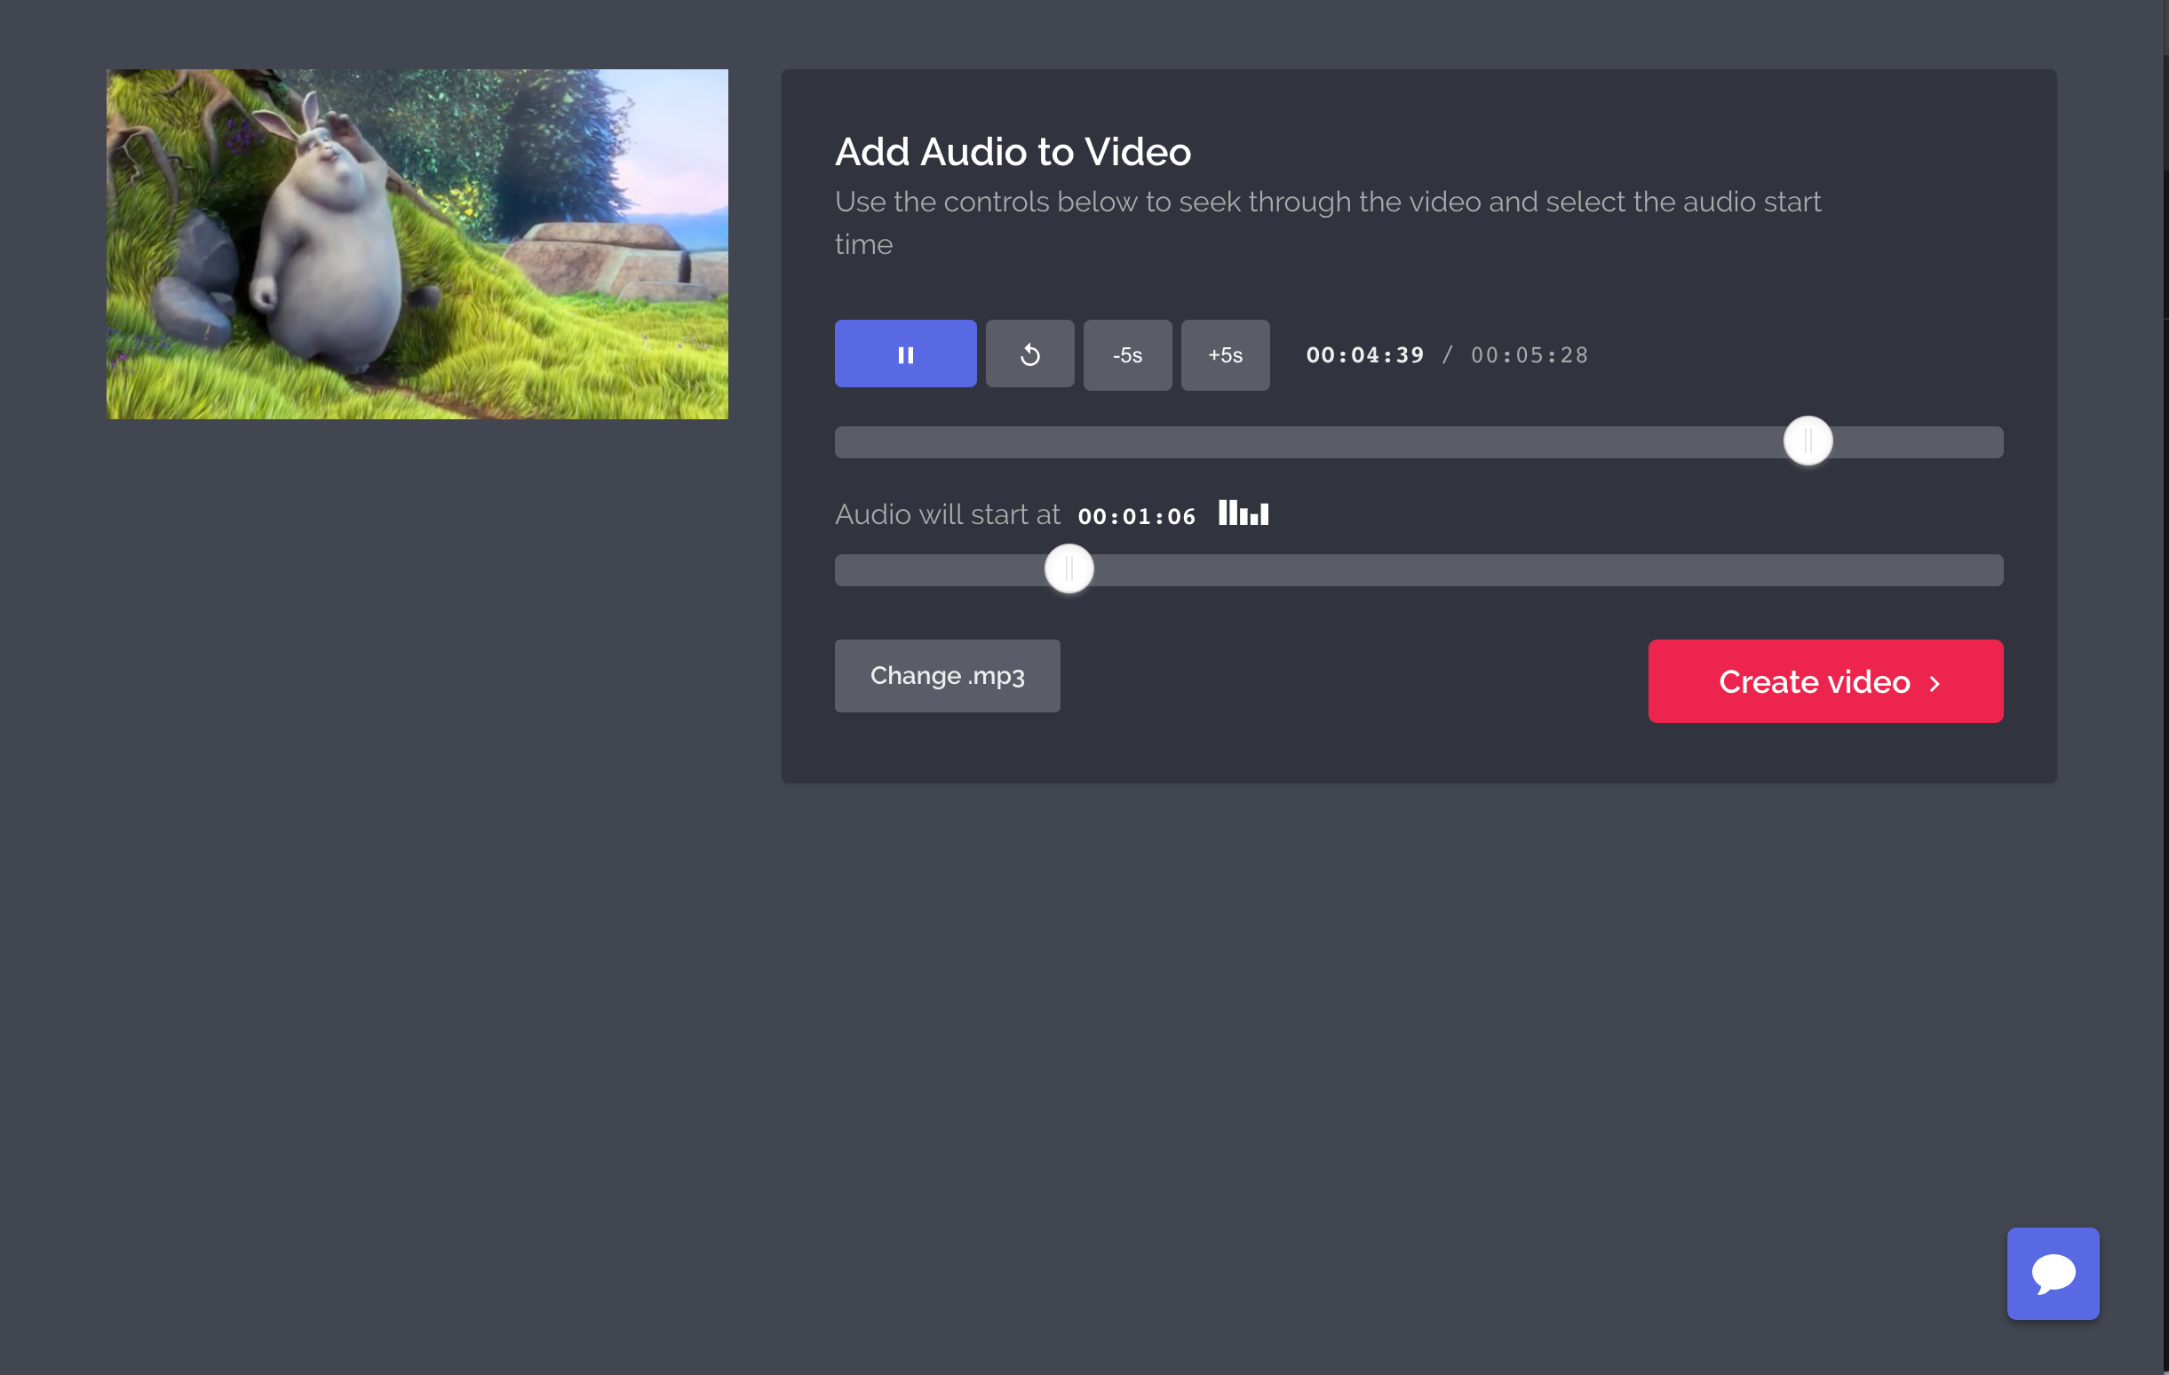Click the total duration 00:05:28

1529,355
